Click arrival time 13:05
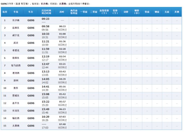Viewport: 187px width, 132px height. pos(45,75)
